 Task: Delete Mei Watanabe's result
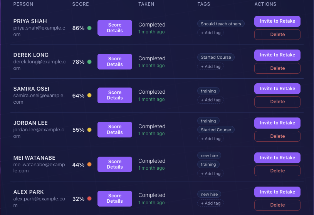pos(277,171)
